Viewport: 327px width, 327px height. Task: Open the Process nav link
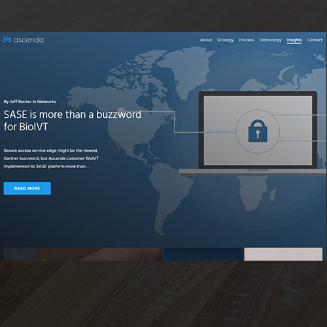(x=247, y=40)
